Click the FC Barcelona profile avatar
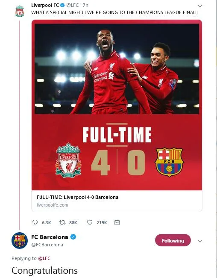The image size is (217, 278). (x=20, y=240)
